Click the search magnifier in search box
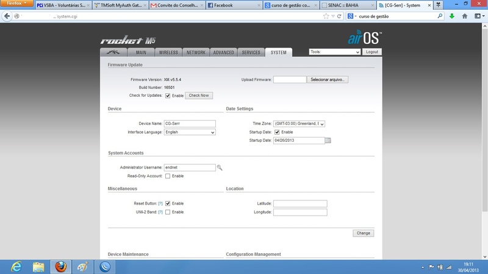This screenshot has height=274, width=488. pyautogui.click(x=440, y=16)
